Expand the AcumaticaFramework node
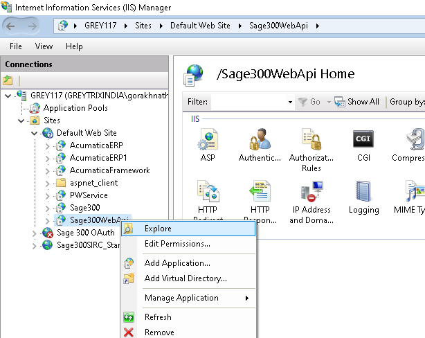425x338 pixels. (x=48, y=171)
